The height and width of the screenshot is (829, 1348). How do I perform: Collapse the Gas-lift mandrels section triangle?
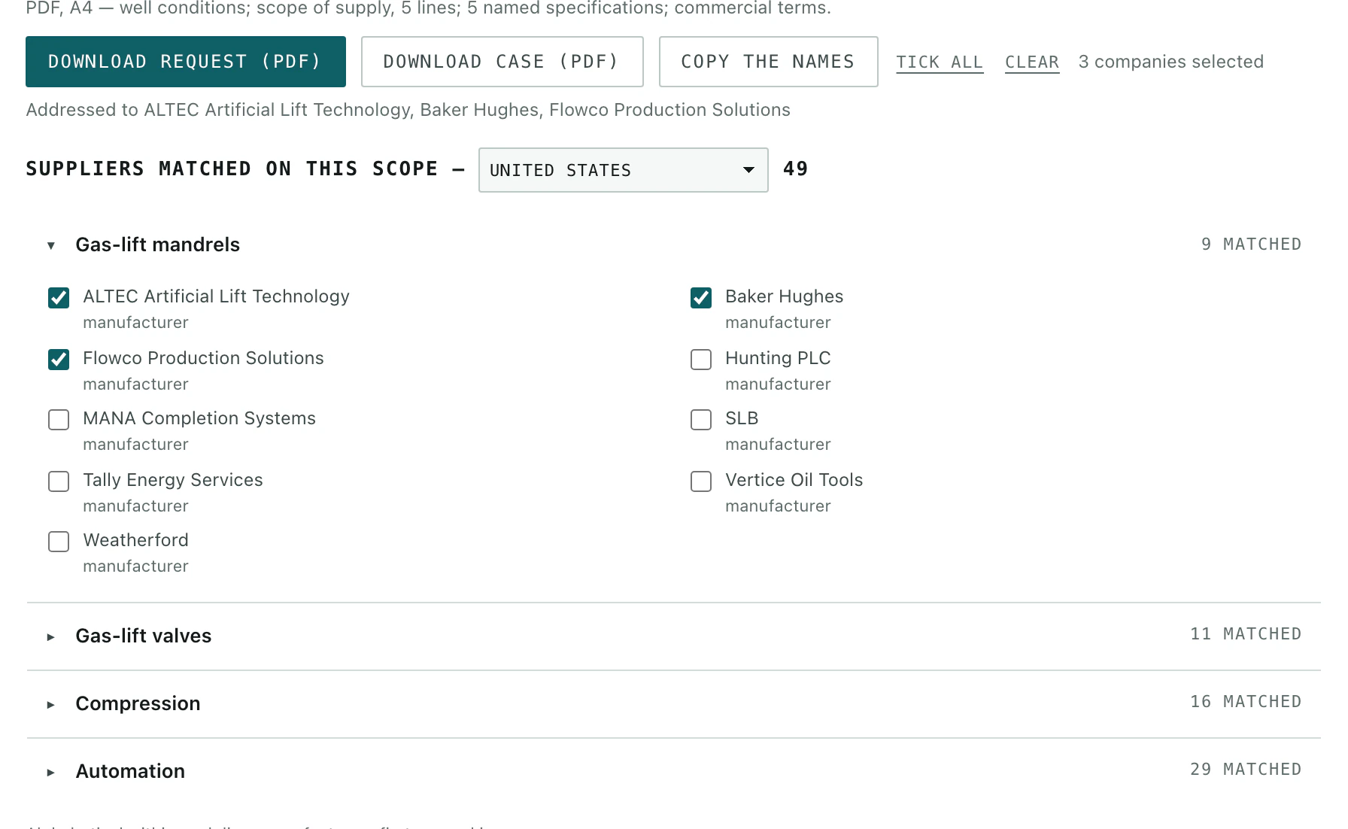(51, 245)
